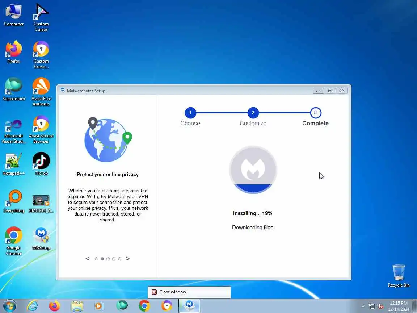Select the fifth carousel dot

[x=120, y=259]
